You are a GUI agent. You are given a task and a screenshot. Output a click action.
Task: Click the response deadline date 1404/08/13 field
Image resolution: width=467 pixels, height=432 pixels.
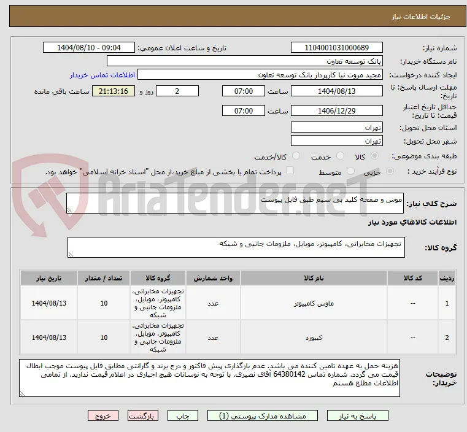(336, 91)
